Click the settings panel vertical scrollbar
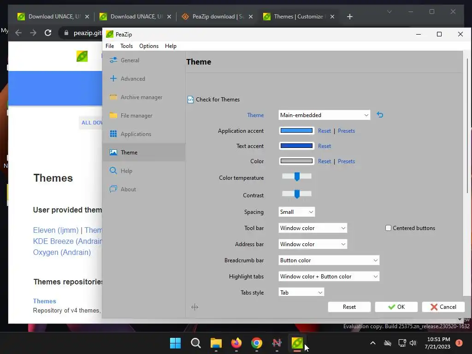472x354 pixels. (467, 125)
